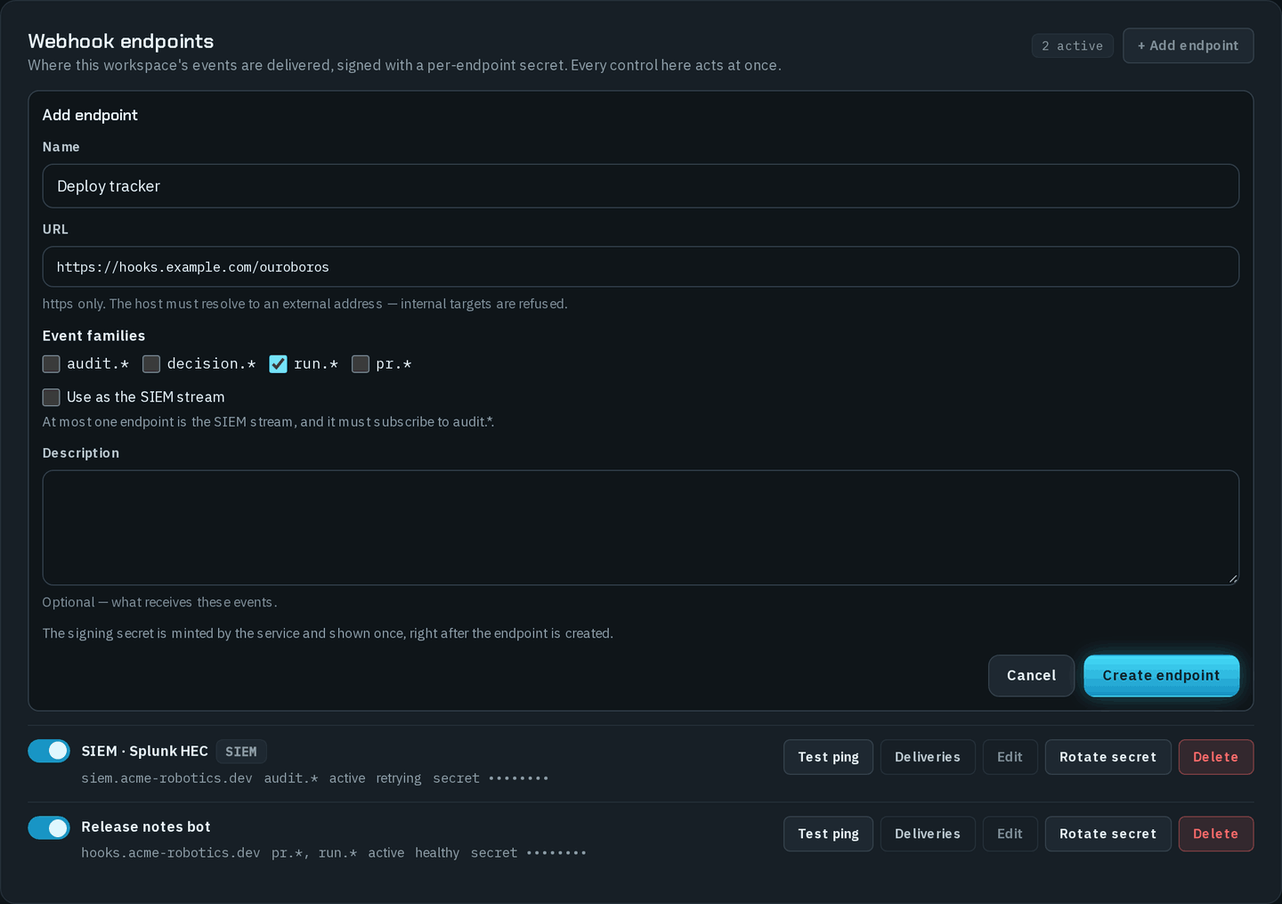Send Test ping to SIEM · Splunk HEC
The image size is (1282, 904).
(x=828, y=757)
